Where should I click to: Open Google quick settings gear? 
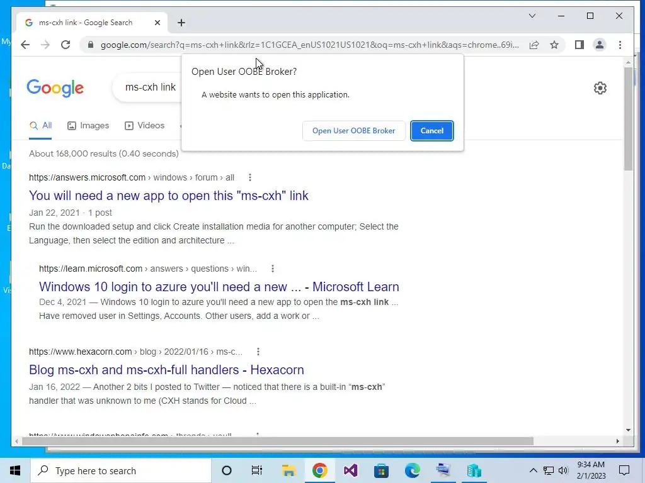[x=600, y=88]
